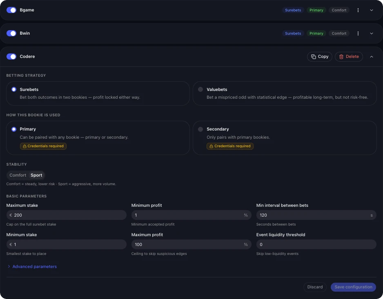The height and width of the screenshot is (299, 383).
Task: Click the Codere bookie name
Action: (27, 57)
